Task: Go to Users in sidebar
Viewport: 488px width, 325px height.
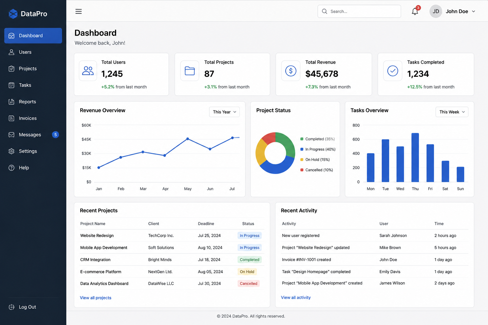Action: tap(33, 52)
